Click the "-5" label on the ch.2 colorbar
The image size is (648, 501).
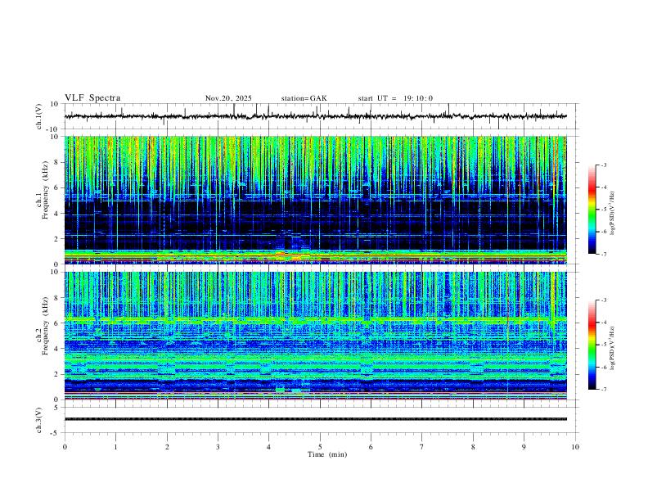point(603,345)
